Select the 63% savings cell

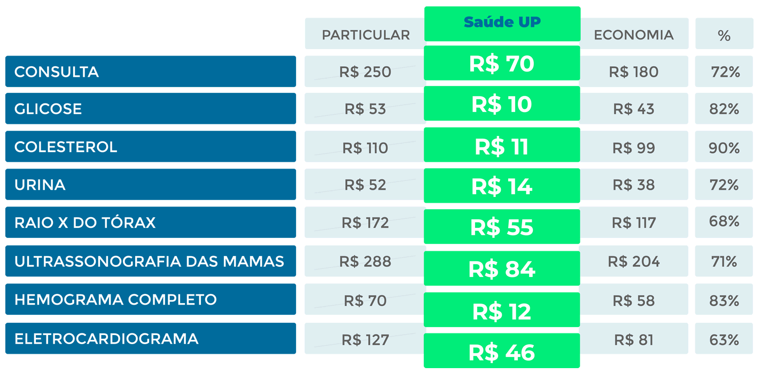pyautogui.click(x=724, y=338)
